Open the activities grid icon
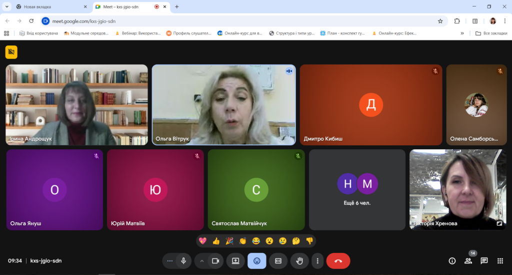 500,261
